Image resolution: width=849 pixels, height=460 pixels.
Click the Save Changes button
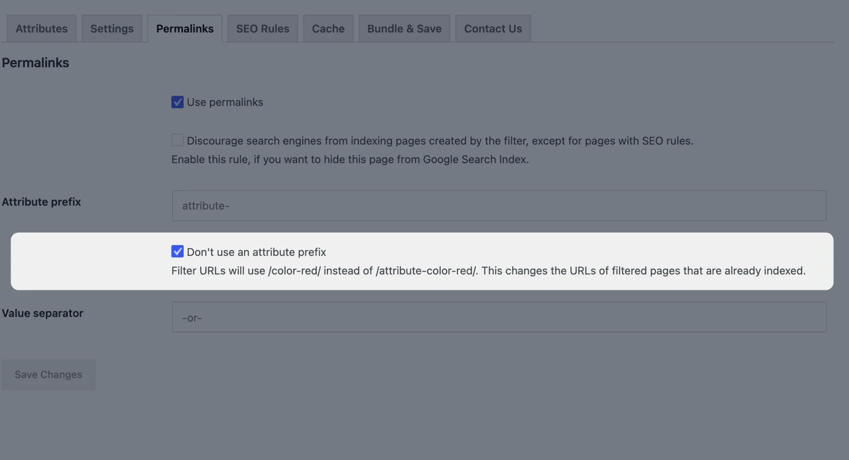coord(48,375)
